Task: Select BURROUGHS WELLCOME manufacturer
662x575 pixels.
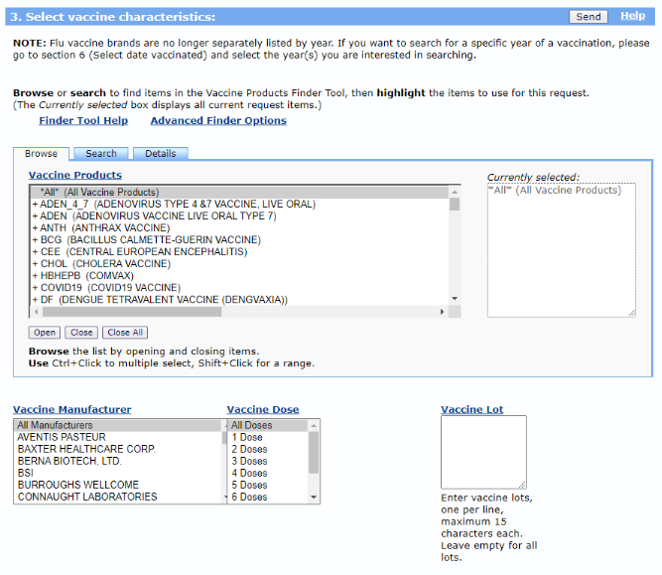Action: pyautogui.click(x=118, y=485)
